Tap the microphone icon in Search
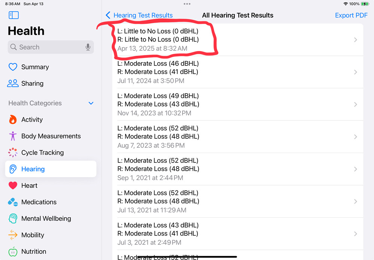374x260 pixels. tap(88, 47)
